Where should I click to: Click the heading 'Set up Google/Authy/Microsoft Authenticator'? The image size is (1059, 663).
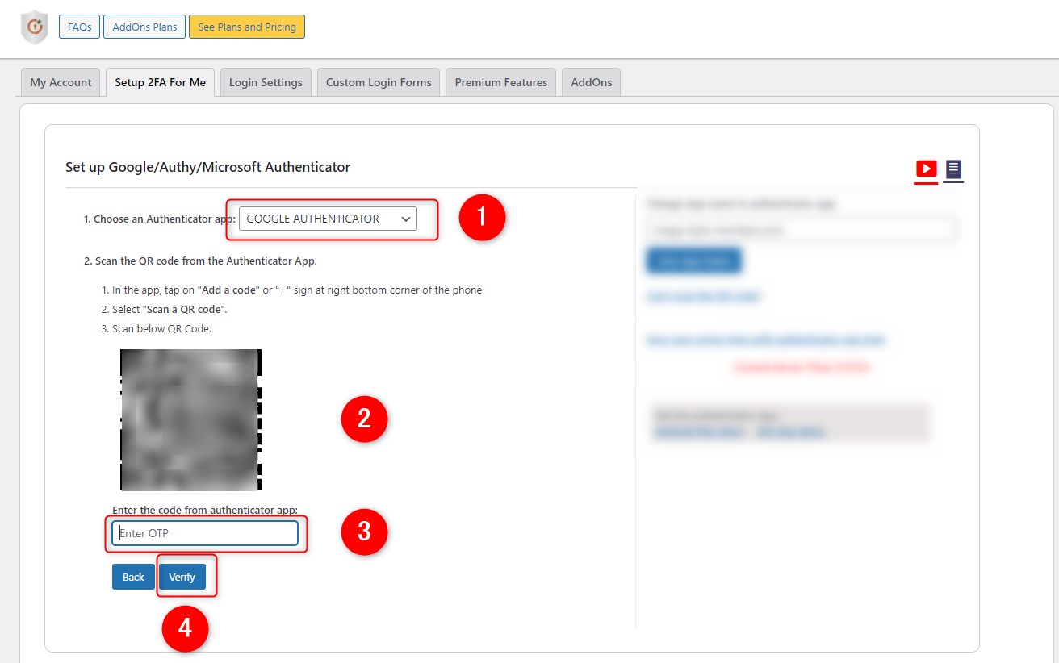(x=207, y=167)
